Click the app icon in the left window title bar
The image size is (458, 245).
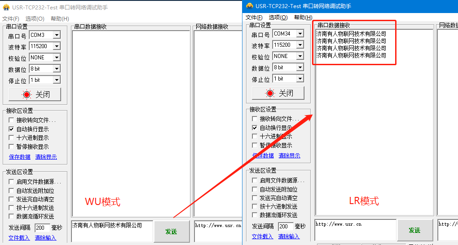click(x=6, y=8)
